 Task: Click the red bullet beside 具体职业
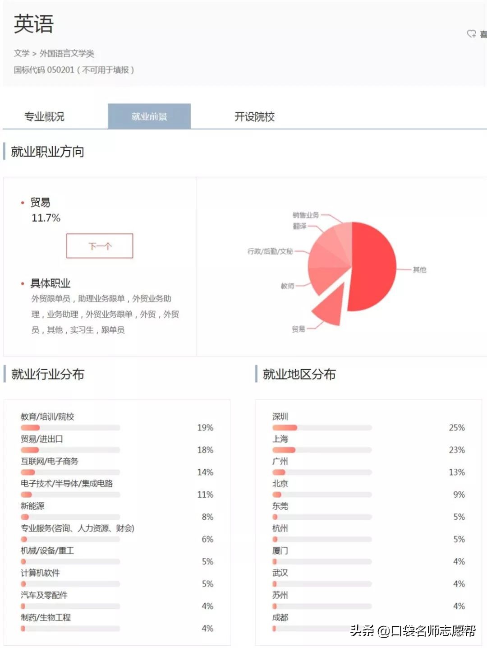tap(23, 283)
